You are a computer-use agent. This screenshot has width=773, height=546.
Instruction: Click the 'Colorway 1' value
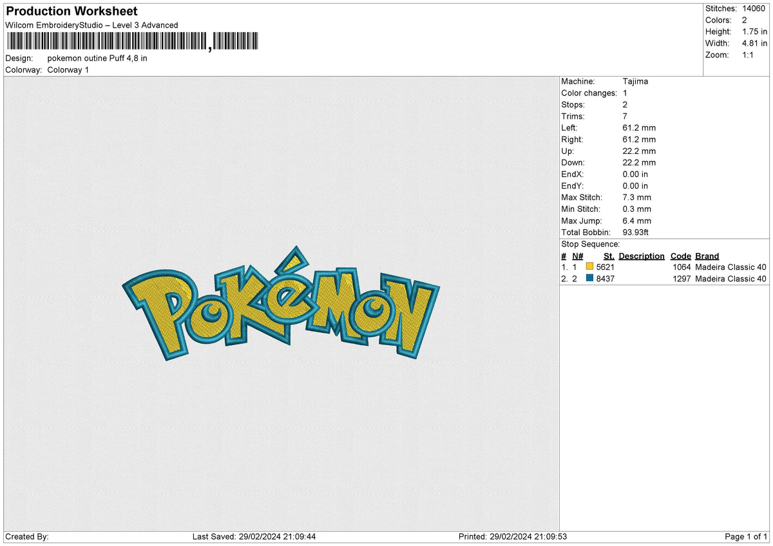68,70
